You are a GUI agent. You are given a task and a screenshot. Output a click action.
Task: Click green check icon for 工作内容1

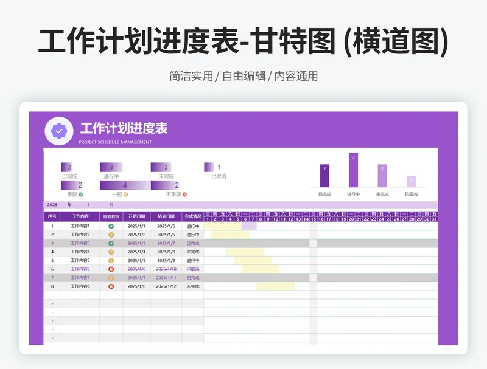111,226
